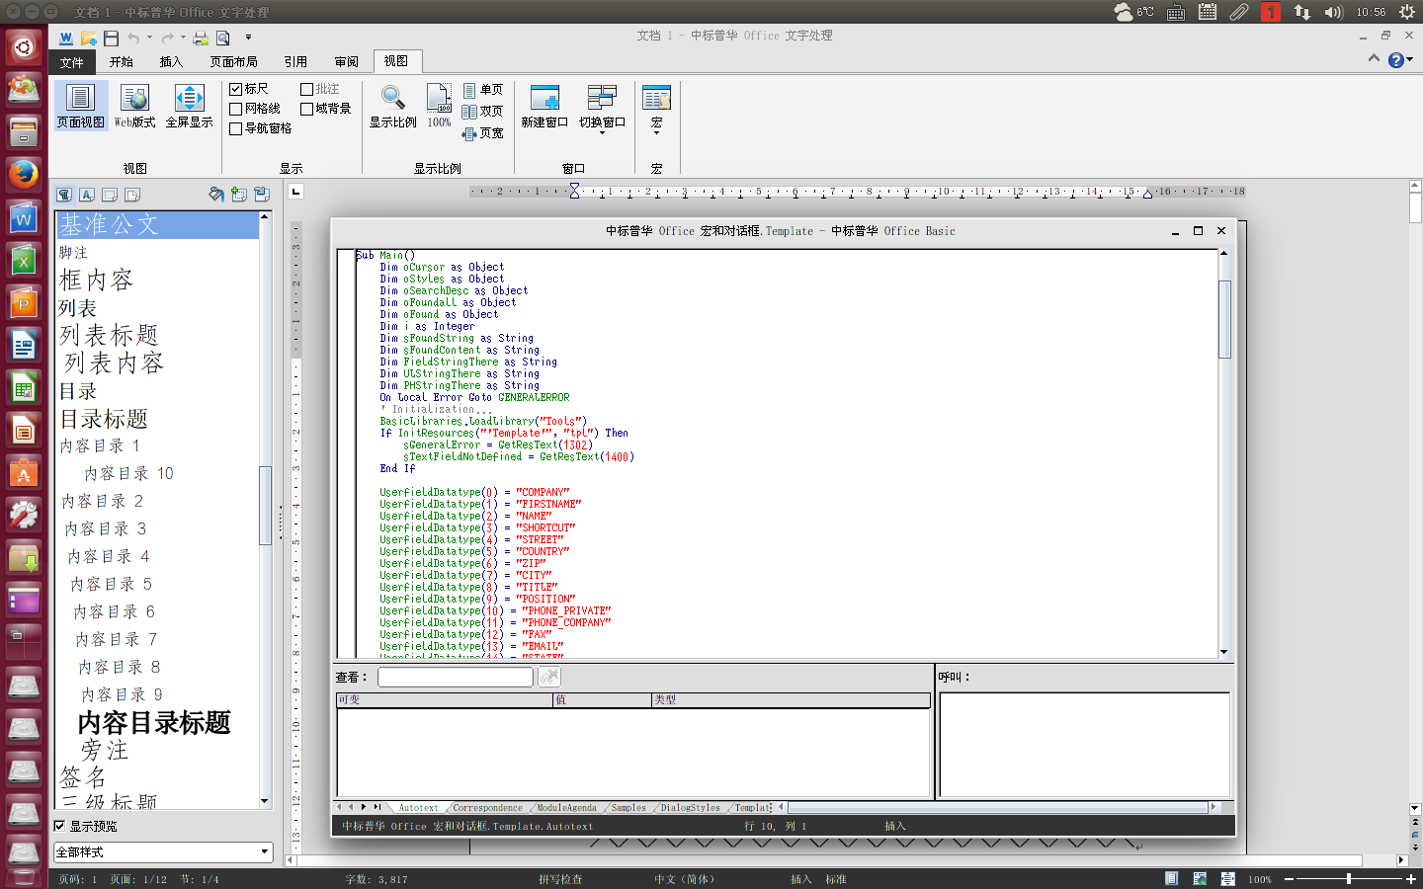Click the zoom slider handle in status bar

[x=1349, y=878]
